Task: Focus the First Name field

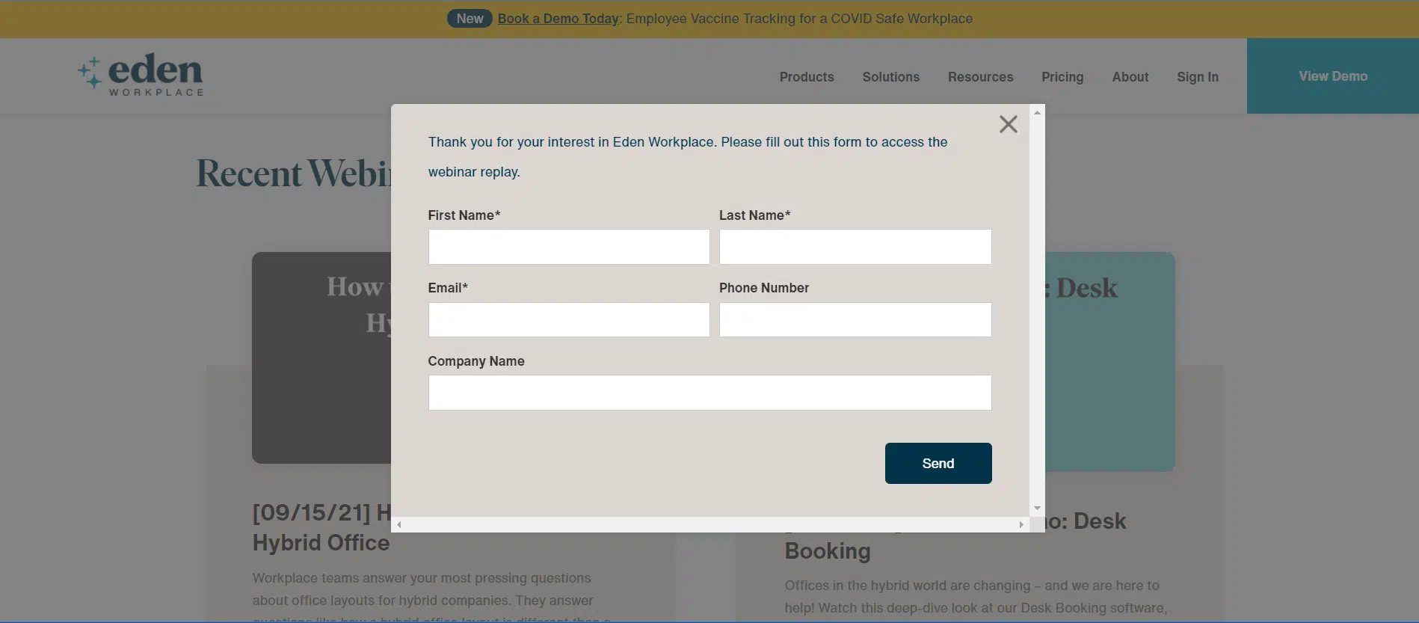Action: 569,247
